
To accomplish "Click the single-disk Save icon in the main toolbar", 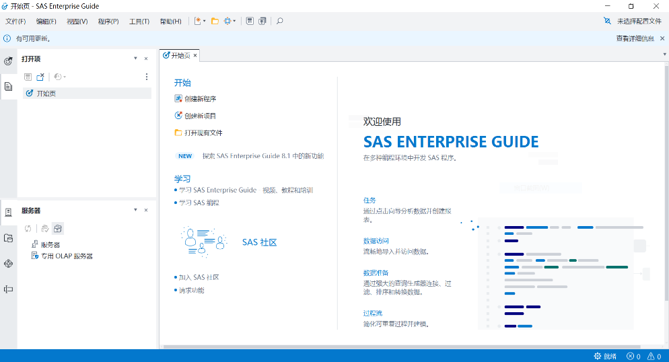I will [250, 21].
